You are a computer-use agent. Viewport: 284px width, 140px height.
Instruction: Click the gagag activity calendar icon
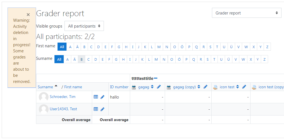pyautogui.click(x=134, y=87)
